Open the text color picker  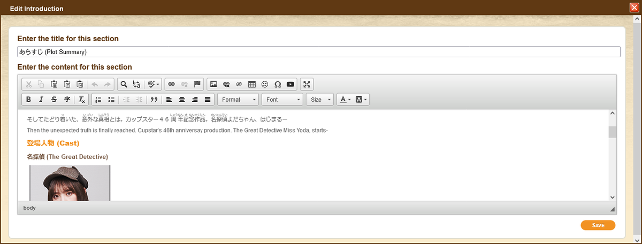pos(345,100)
